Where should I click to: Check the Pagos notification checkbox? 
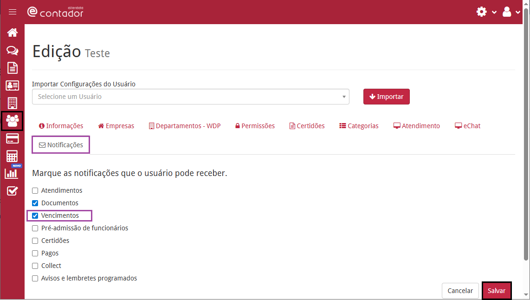(x=35, y=253)
